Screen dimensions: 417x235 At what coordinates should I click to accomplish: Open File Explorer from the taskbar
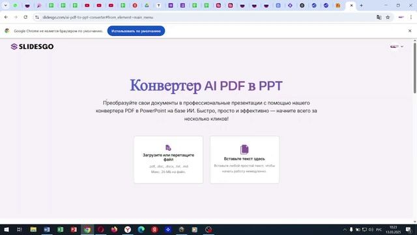coord(33,229)
